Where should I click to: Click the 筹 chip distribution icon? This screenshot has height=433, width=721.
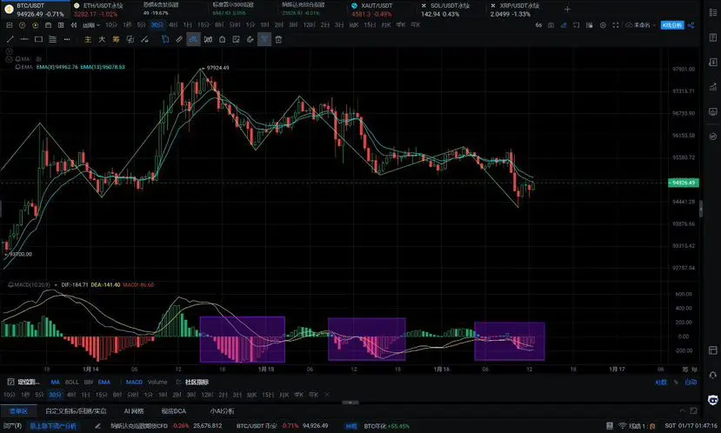116,39
